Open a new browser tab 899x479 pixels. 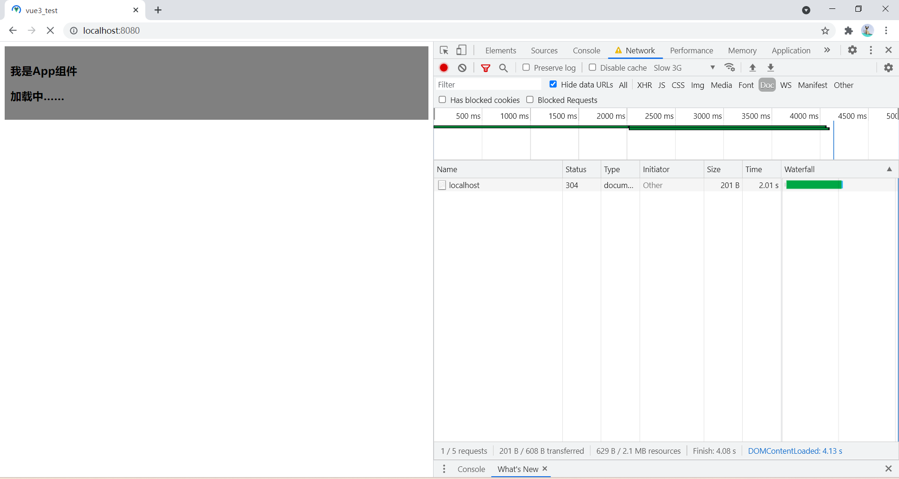(x=158, y=10)
